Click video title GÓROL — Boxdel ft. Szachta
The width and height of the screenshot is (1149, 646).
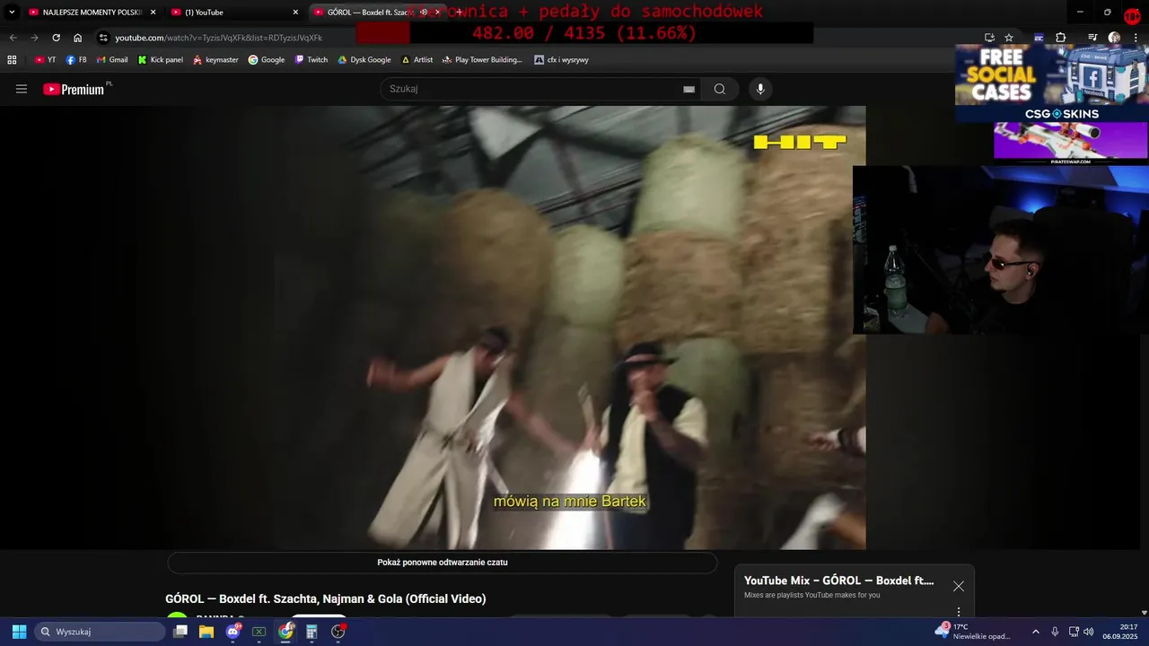(326, 598)
